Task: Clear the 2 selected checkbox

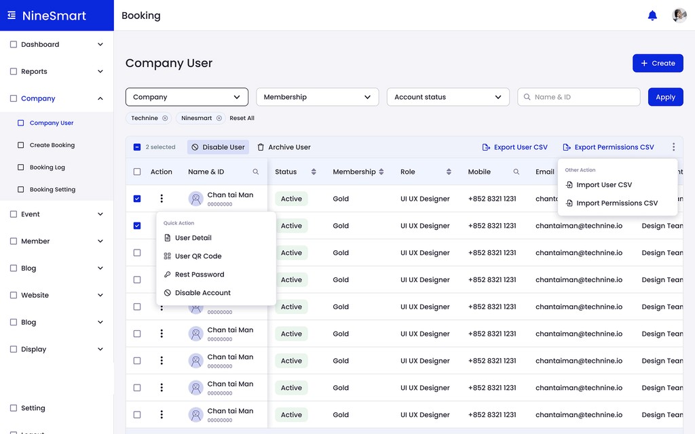Action: [137, 147]
